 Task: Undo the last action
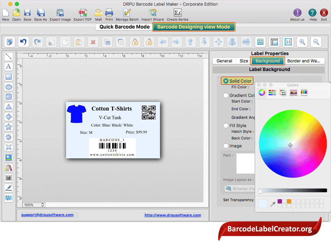[x=24, y=42]
